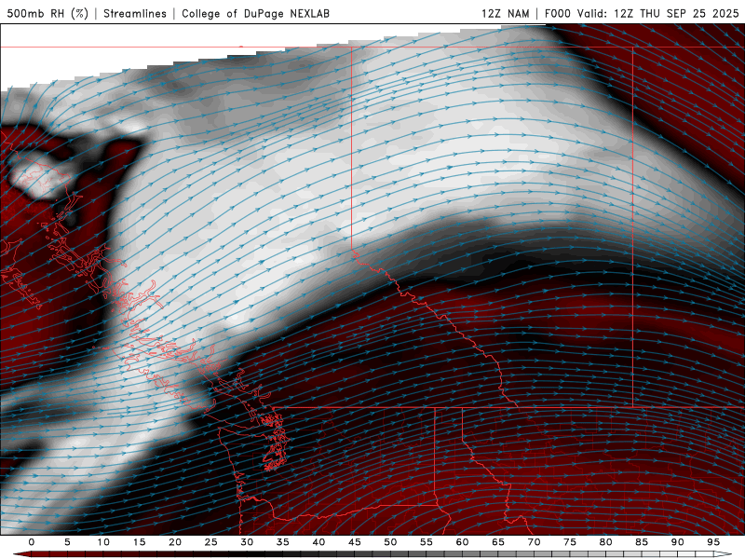Select the 15 label on color scale
The image size is (745, 559).
(x=139, y=542)
